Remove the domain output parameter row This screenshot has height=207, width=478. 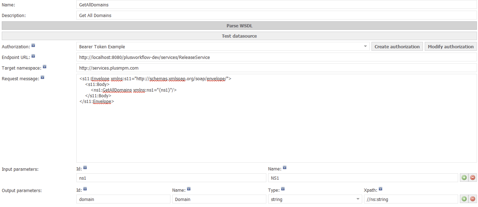click(x=472, y=199)
